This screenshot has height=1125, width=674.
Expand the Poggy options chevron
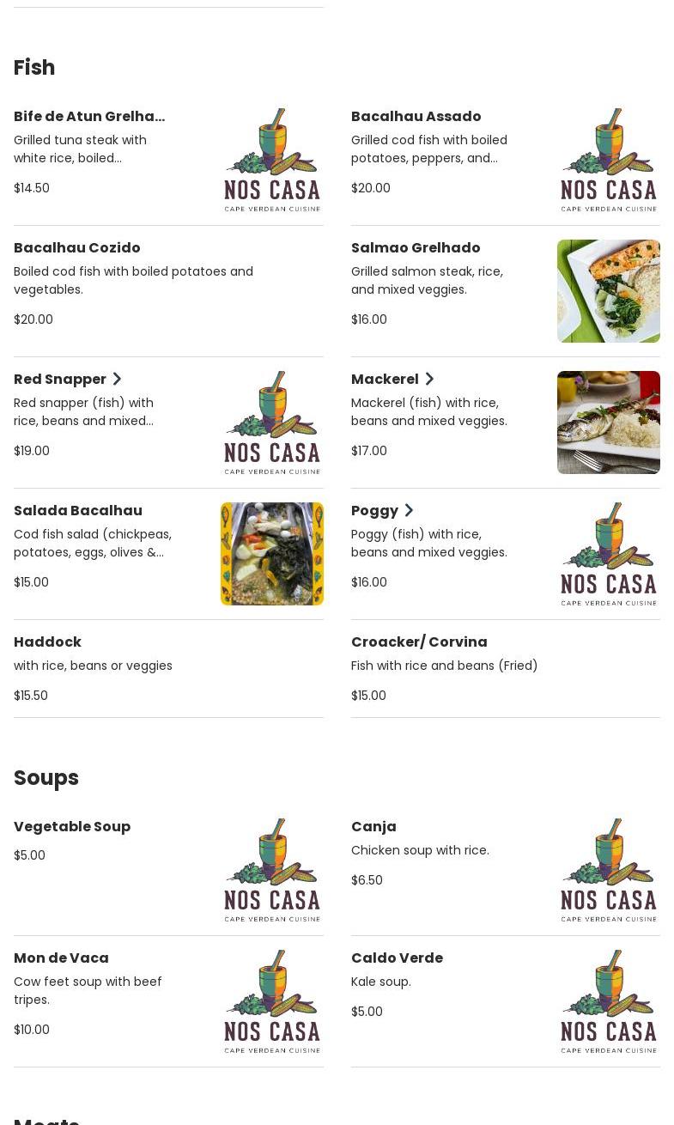coord(409,510)
